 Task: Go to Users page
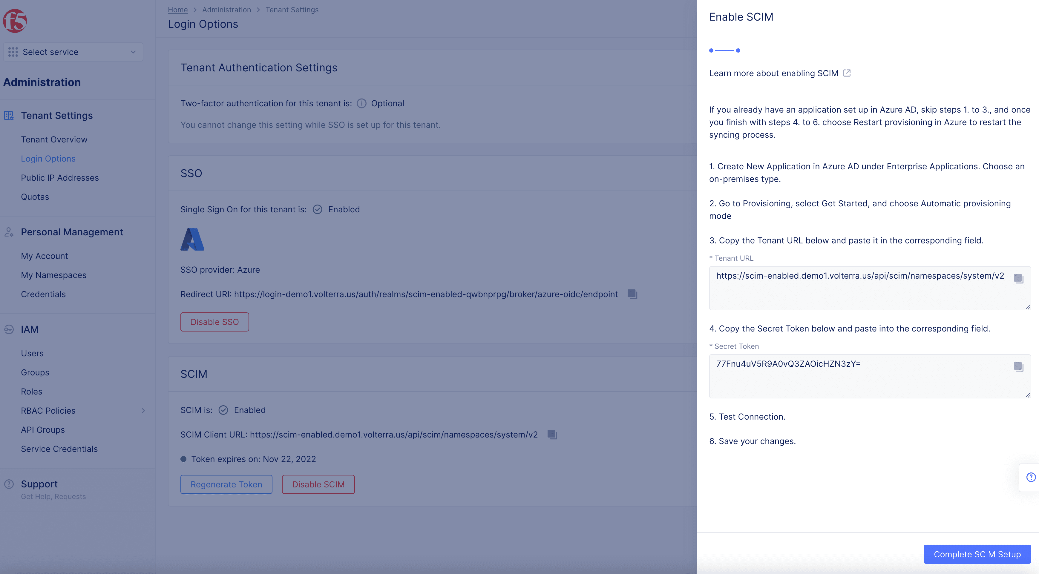tap(32, 353)
